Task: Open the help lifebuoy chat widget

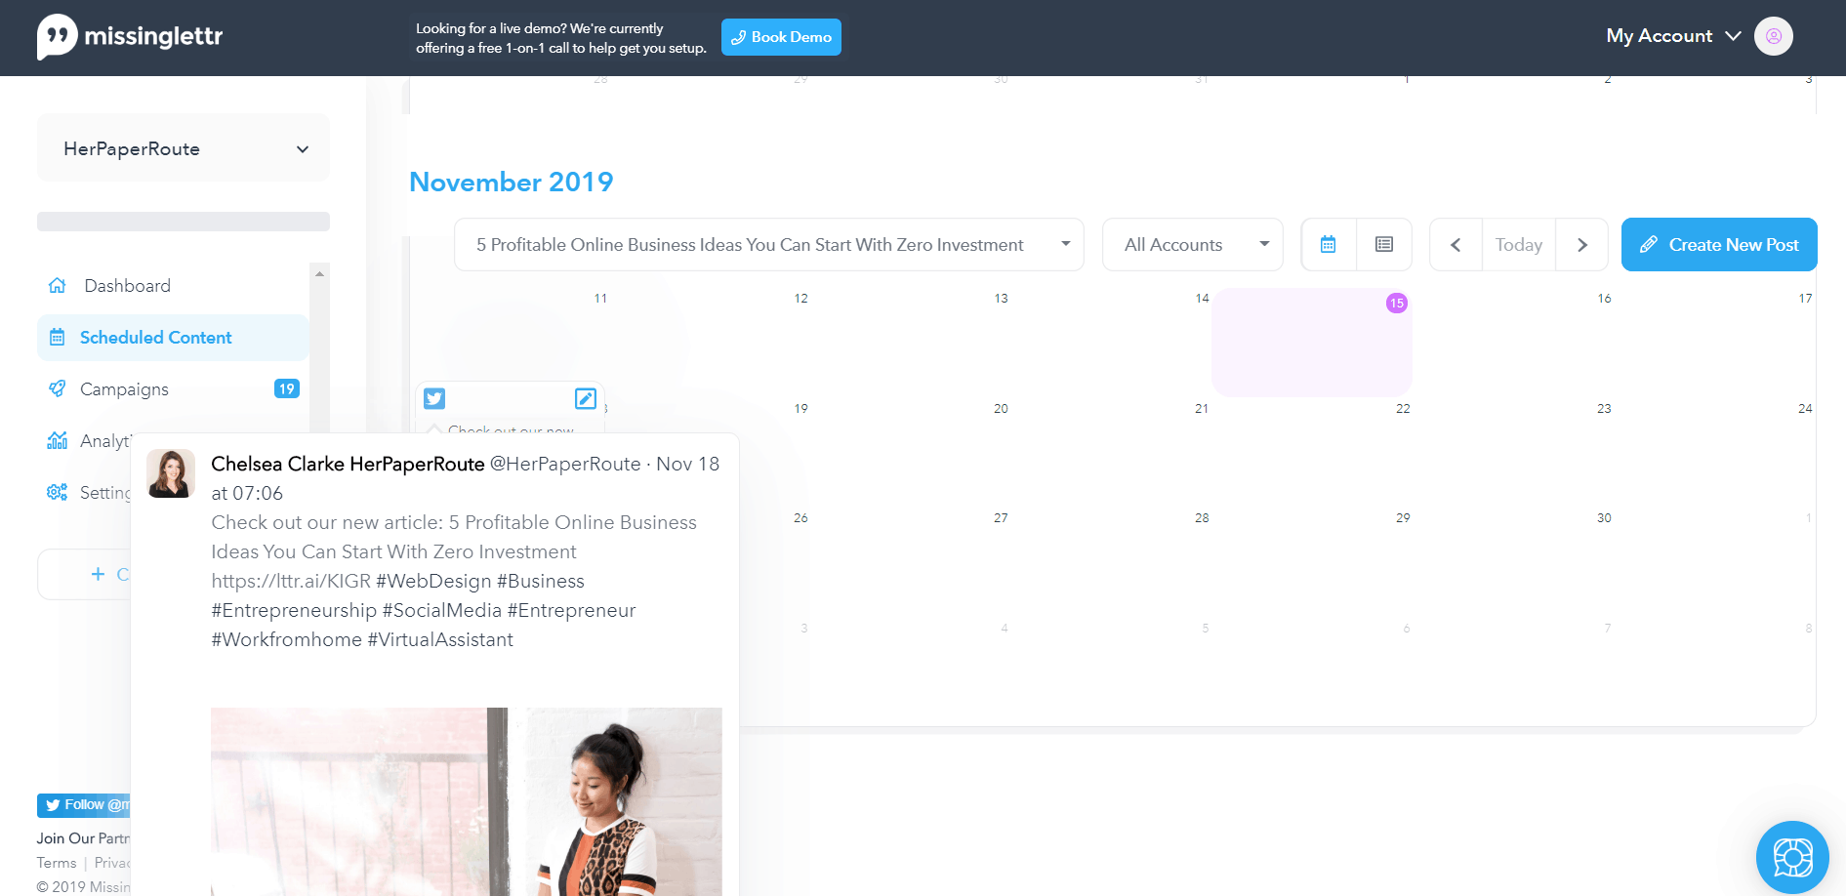Action: [1792, 858]
